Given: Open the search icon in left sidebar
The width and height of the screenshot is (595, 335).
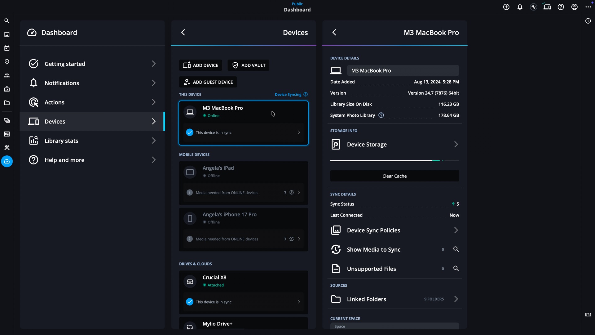Looking at the screenshot, I should pos(7,21).
